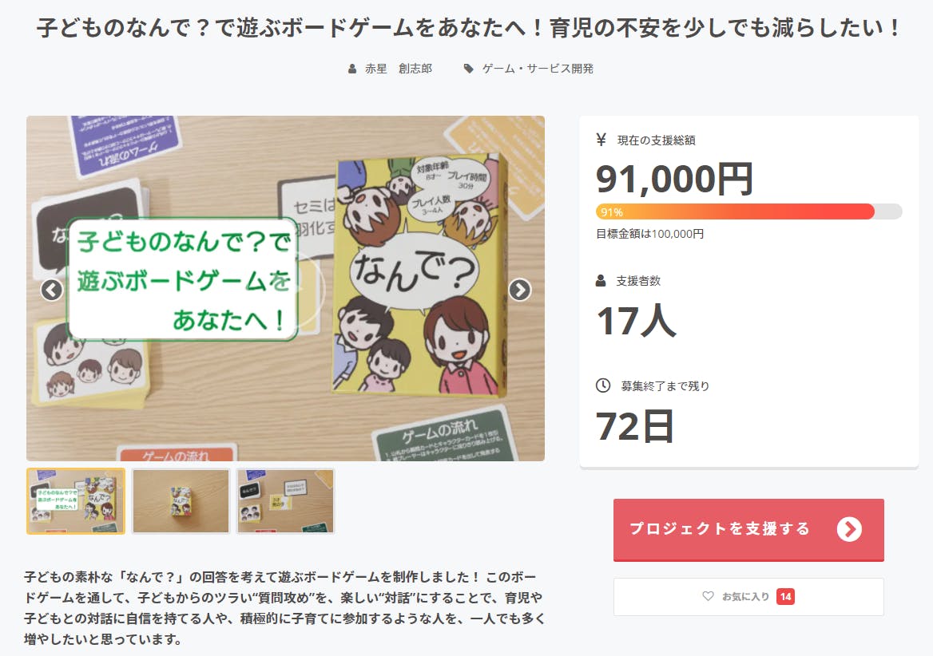Image resolution: width=933 pixels, height=656 pixels.
Task: Click the person icon beside 支援者数
Action: (601, 280)
